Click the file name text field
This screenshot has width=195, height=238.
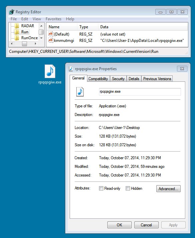(x=140, y=92)
